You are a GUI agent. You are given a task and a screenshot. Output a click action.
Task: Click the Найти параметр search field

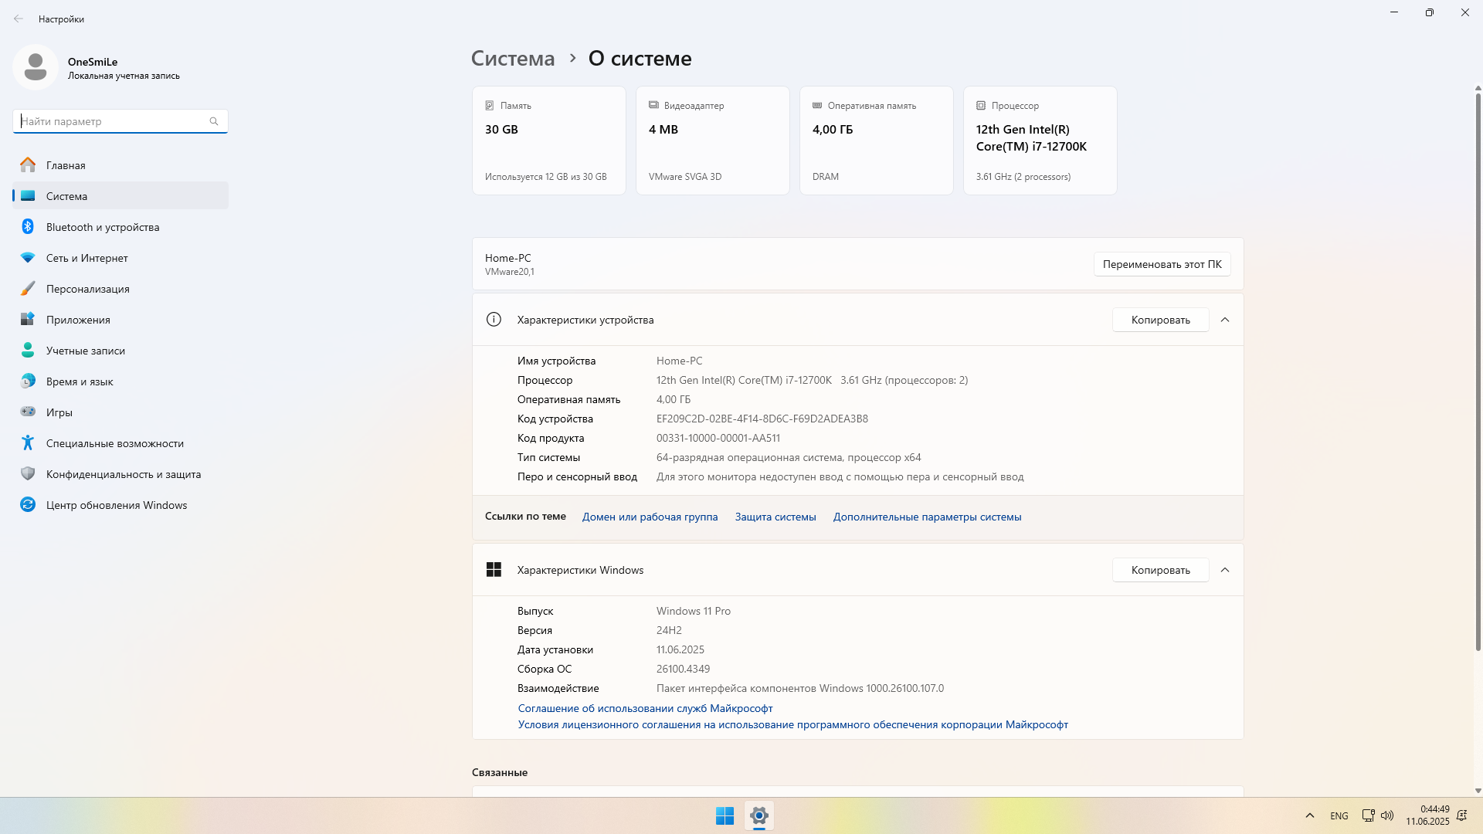pos(116,121)
